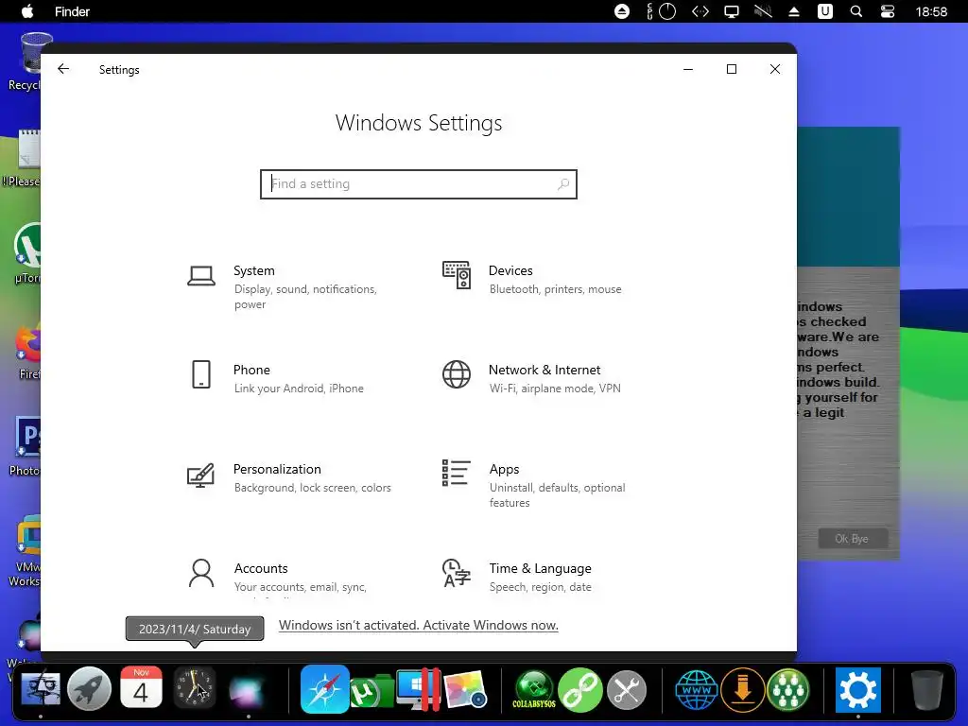Open the Accounts person icon
This screenshot has height=726, width=968.
pos(201,573)
